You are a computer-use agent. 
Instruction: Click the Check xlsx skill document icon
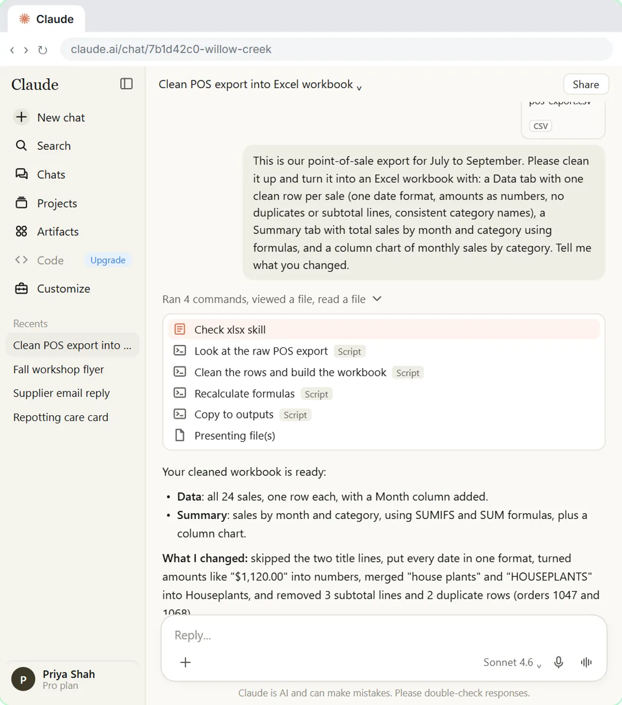click(180, 329)
